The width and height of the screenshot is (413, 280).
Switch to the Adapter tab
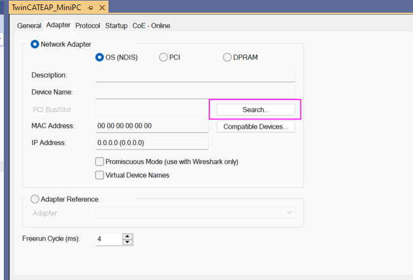click(58, 25)
